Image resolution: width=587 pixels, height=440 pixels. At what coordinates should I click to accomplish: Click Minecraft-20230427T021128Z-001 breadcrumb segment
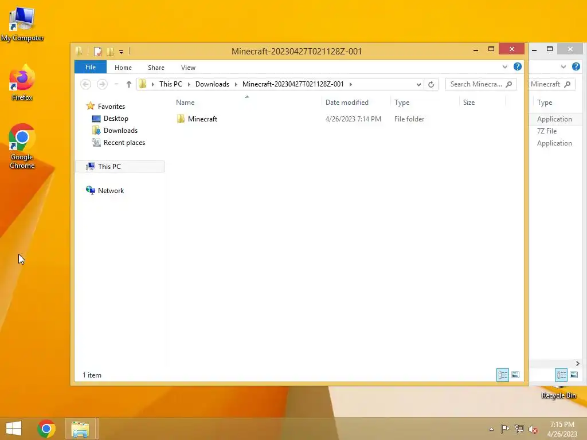(x=293, y=84)
